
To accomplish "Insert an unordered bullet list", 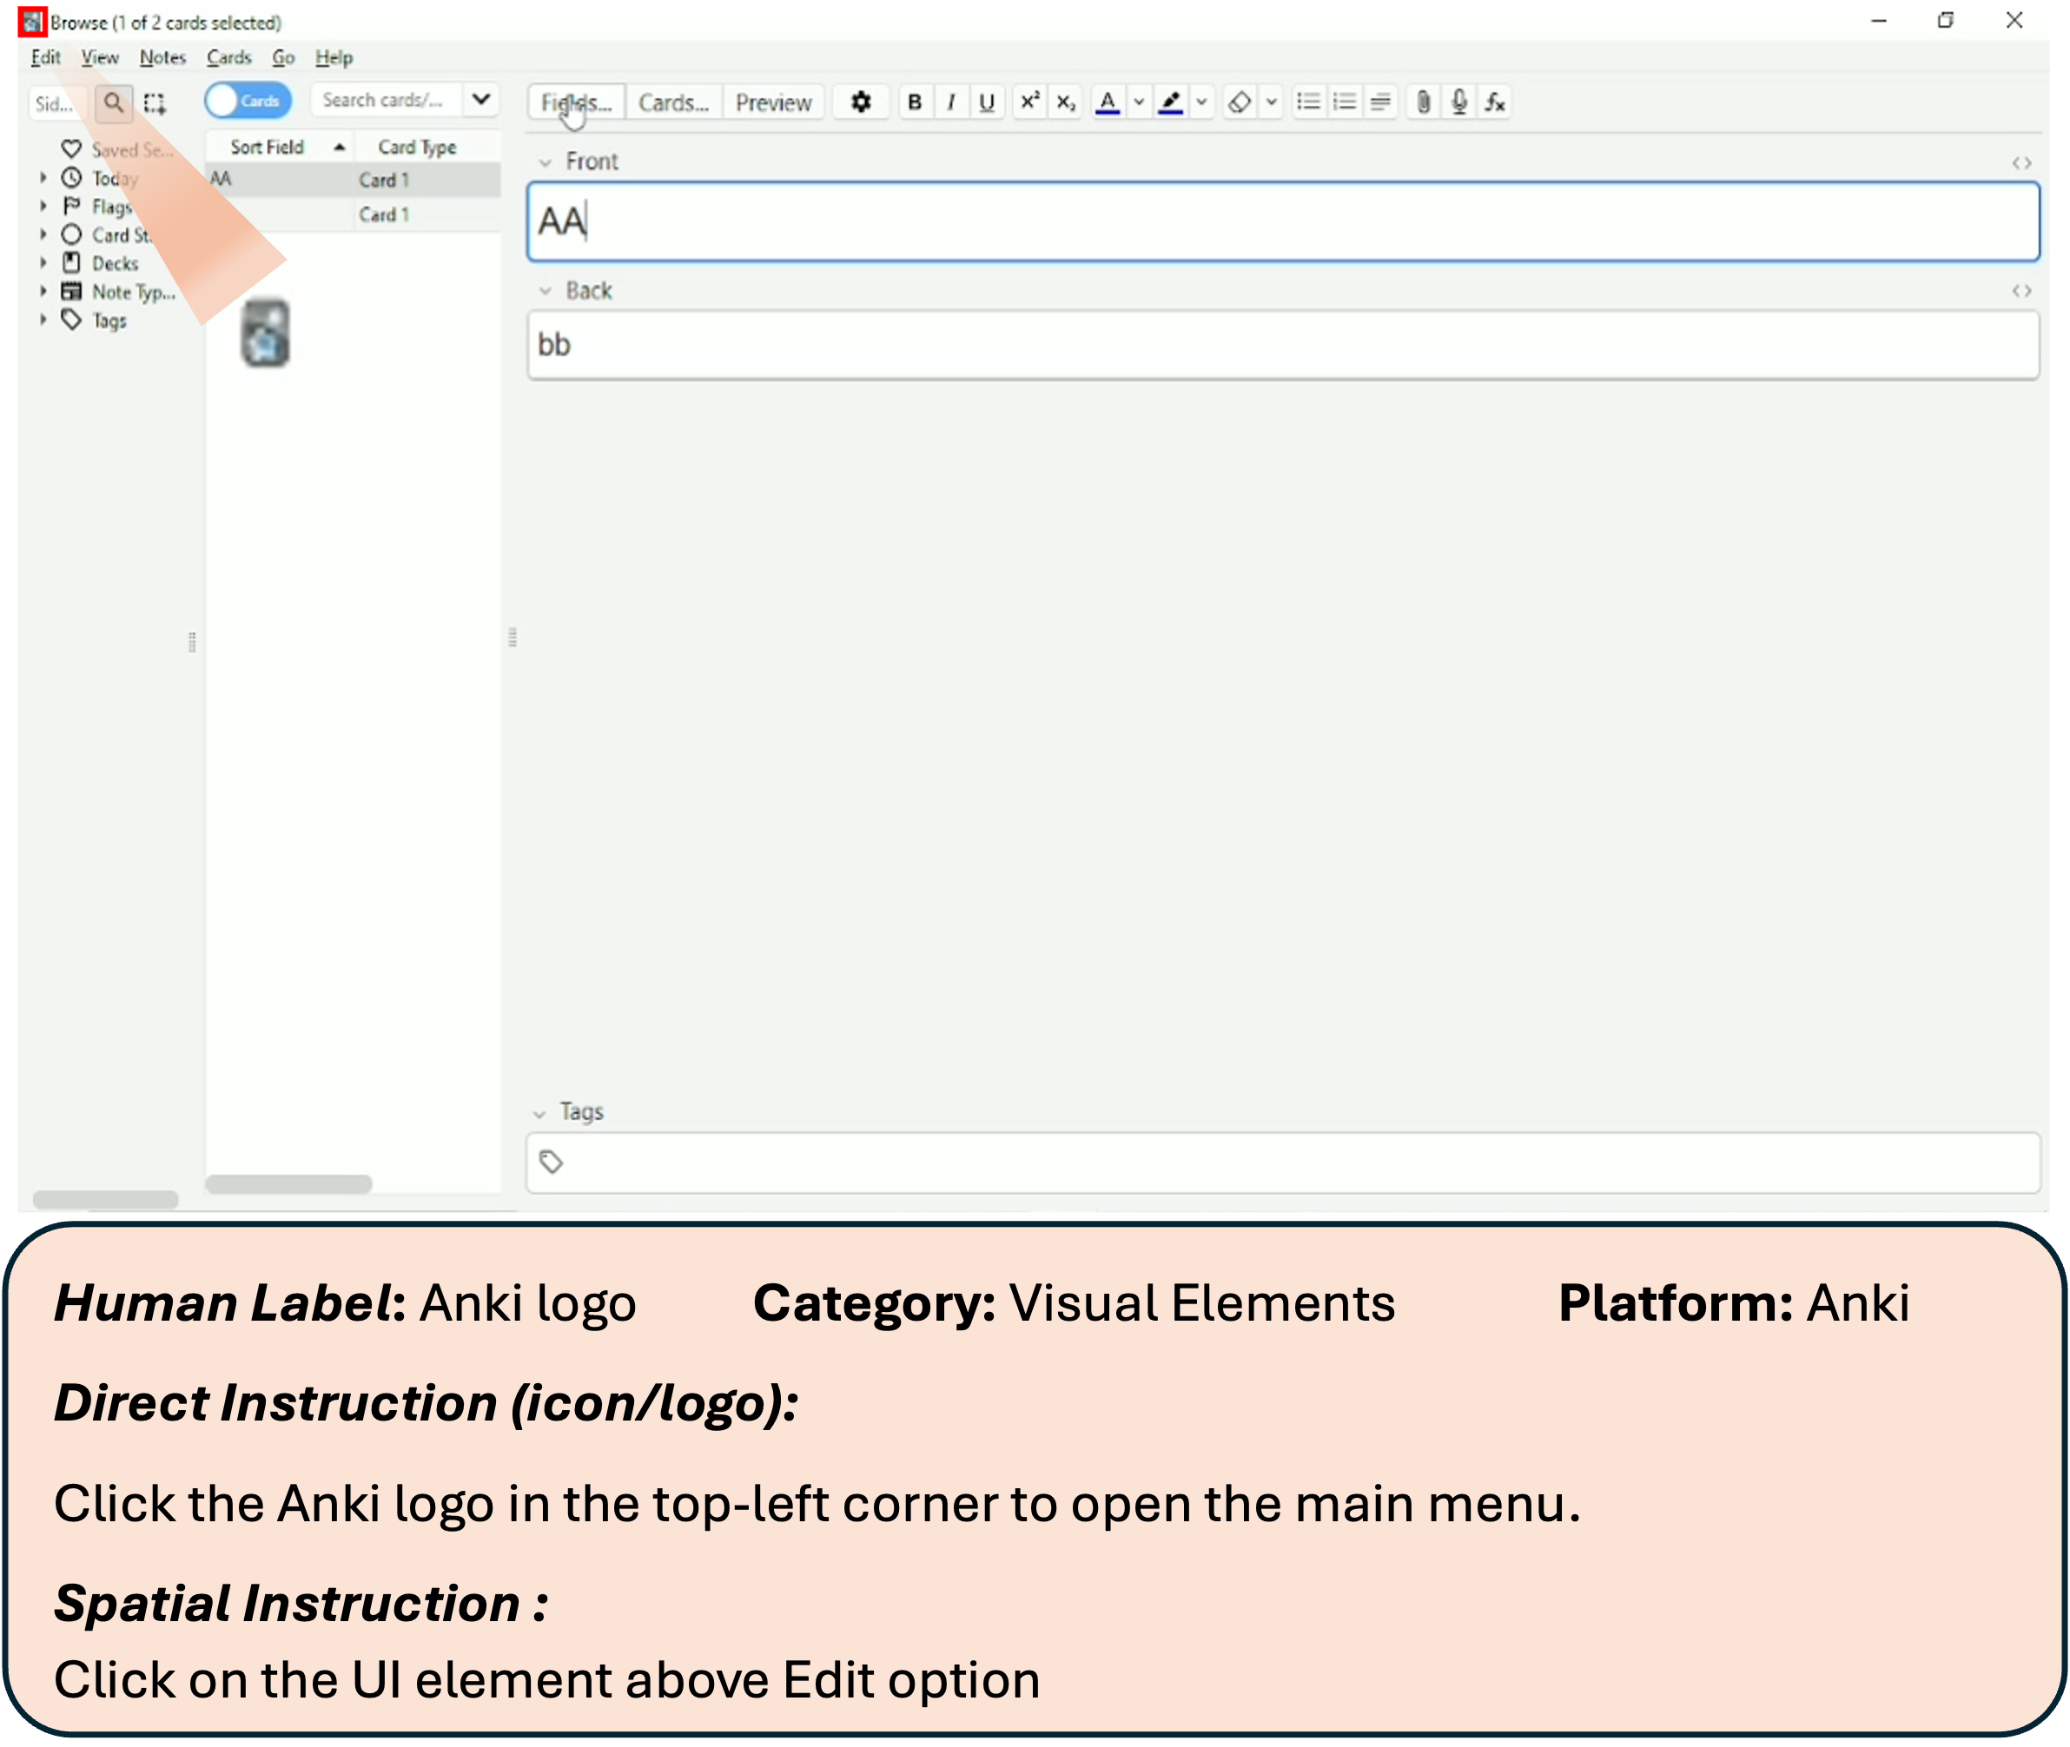I will (x=1308, y=102).
